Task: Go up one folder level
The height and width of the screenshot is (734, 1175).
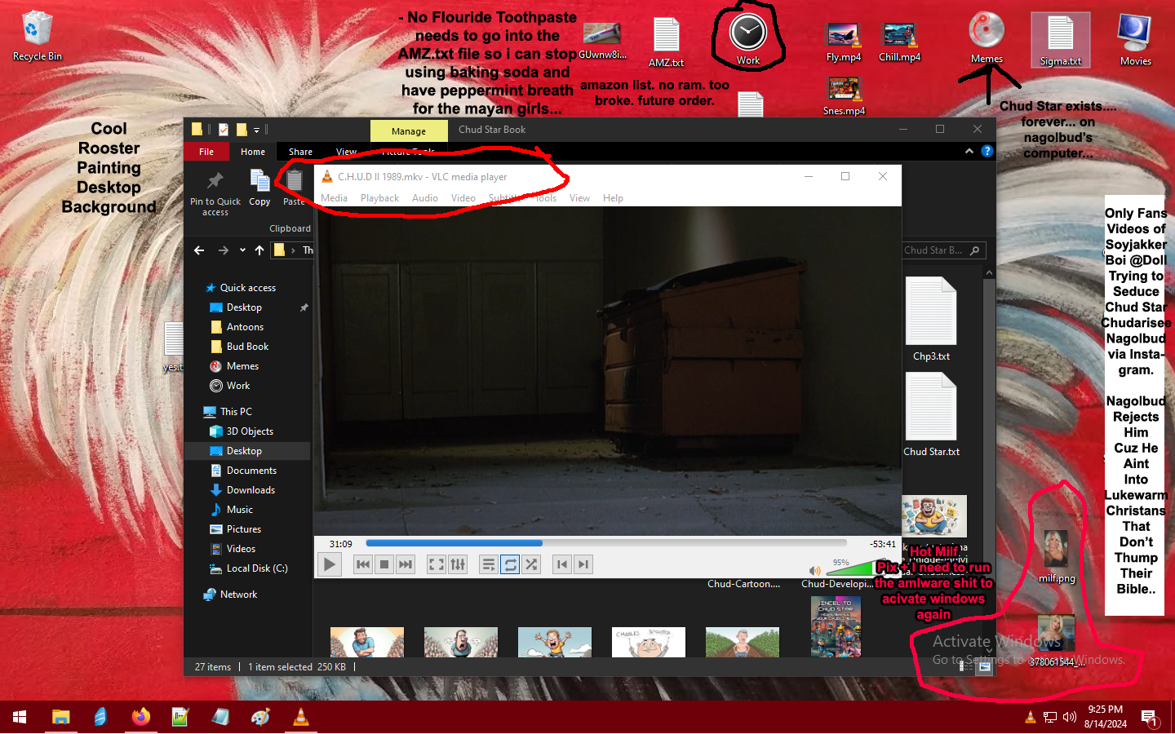Action: pyautogui.click(x=259, y=250)
